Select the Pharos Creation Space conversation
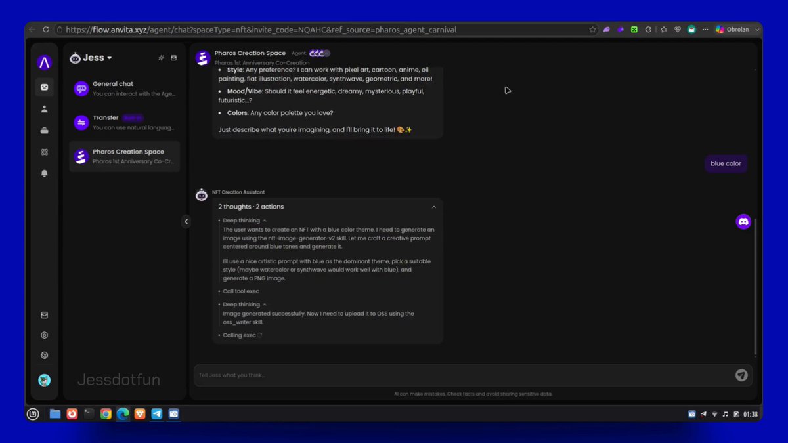The width and height of the screenshot is (788, 443). click(x=124, y=156)
